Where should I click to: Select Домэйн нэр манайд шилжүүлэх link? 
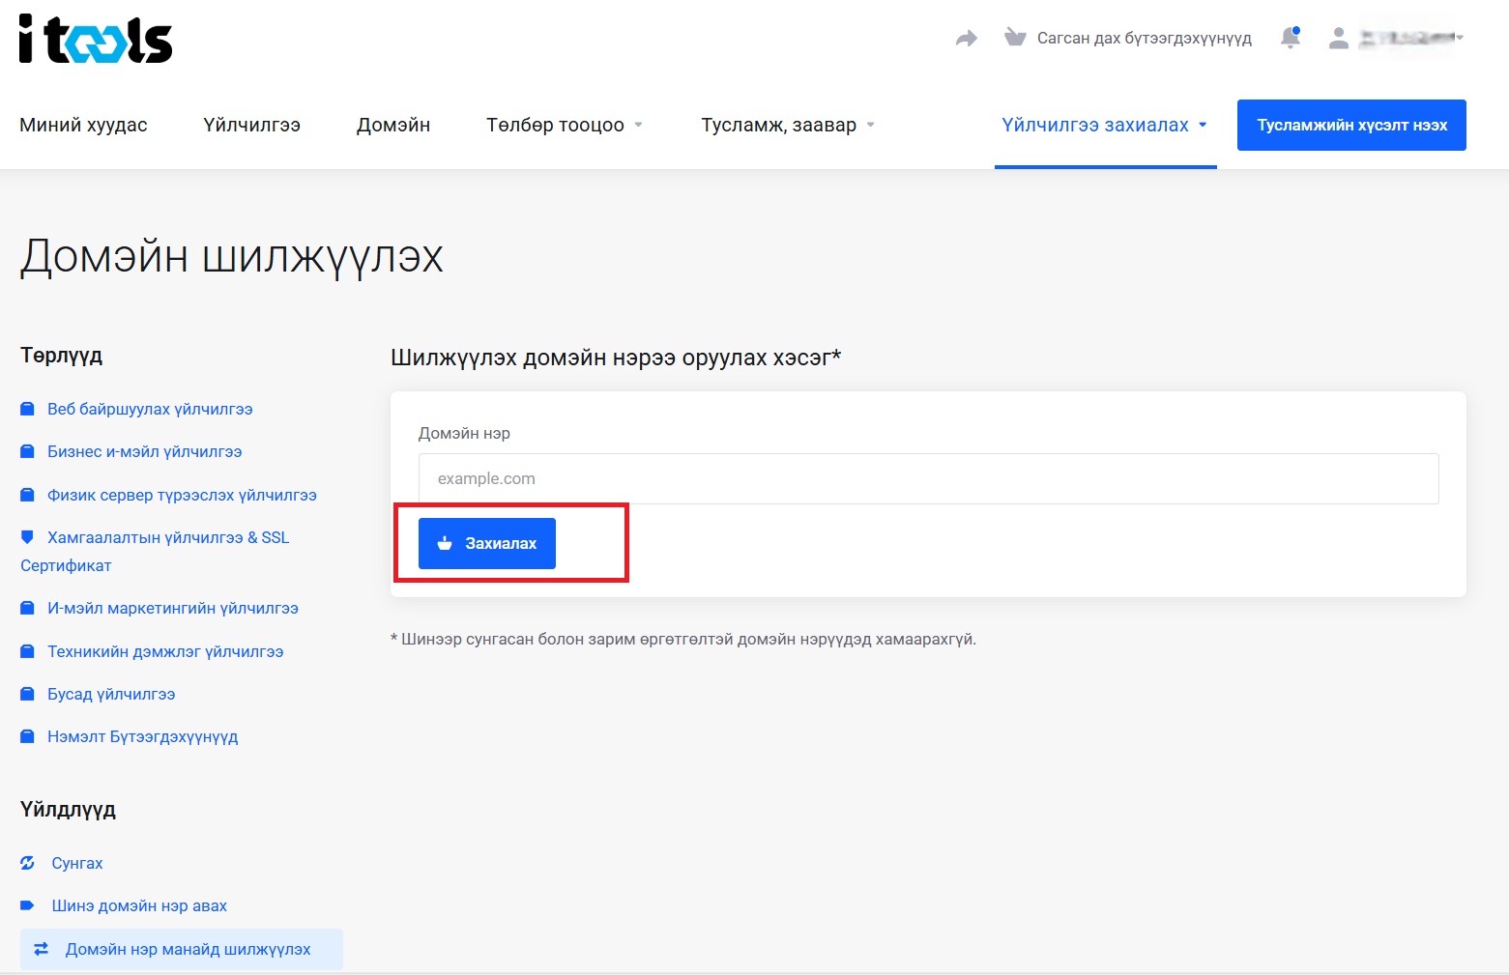[188, 949]
